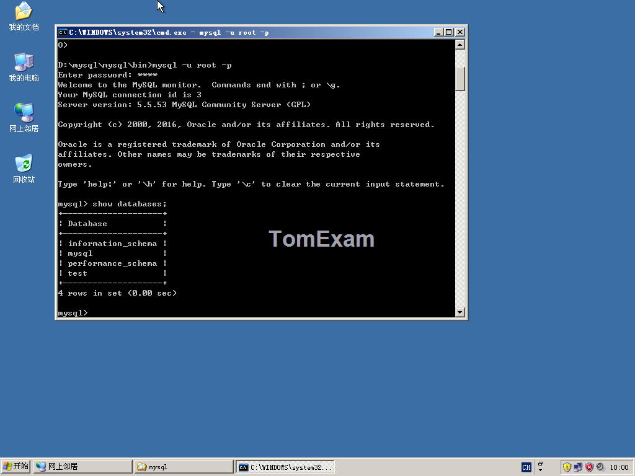Maximize the cmd.exe window
This screenshot has width=635, height=476.
449,32
